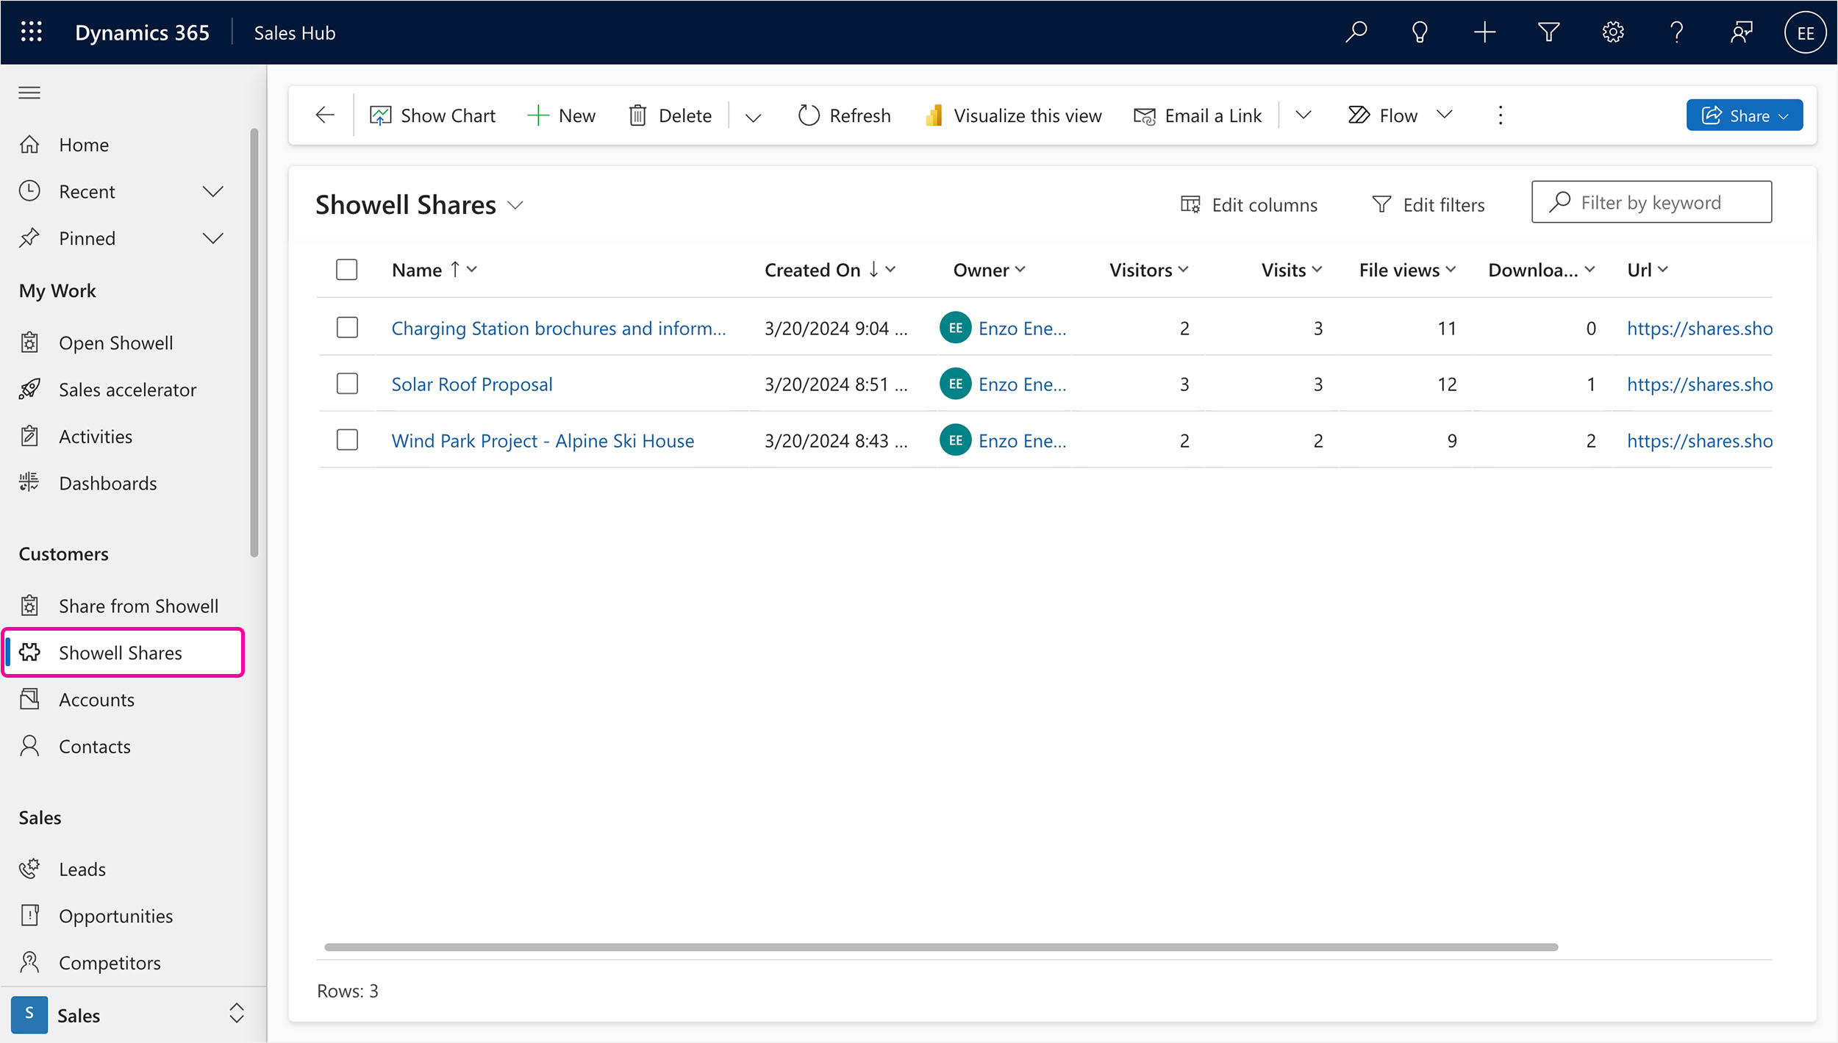The image size is (1838, 1043).
Task: Open Share from Showell in sidebar
Action: (138, 606)
